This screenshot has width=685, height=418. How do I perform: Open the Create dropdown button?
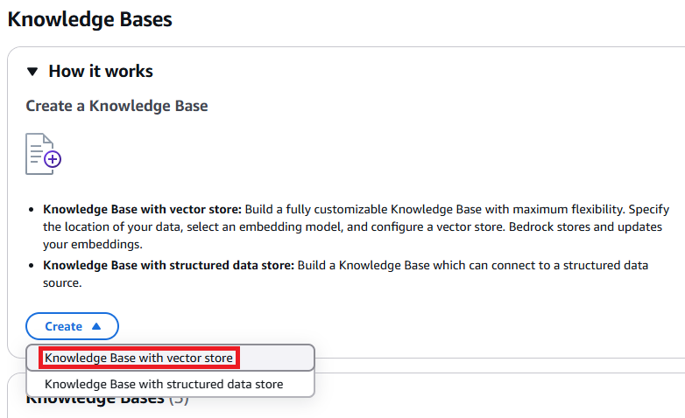coord(72,326)
